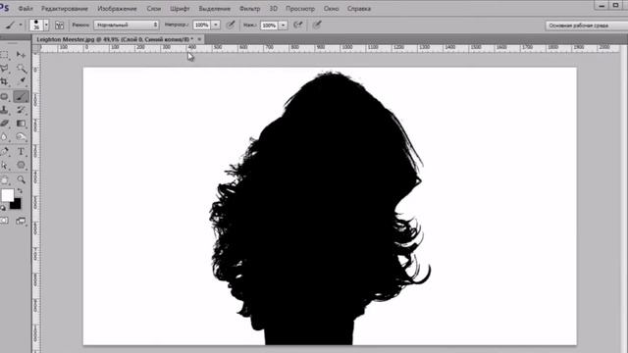Select the Ellipse shape tool

21,165
